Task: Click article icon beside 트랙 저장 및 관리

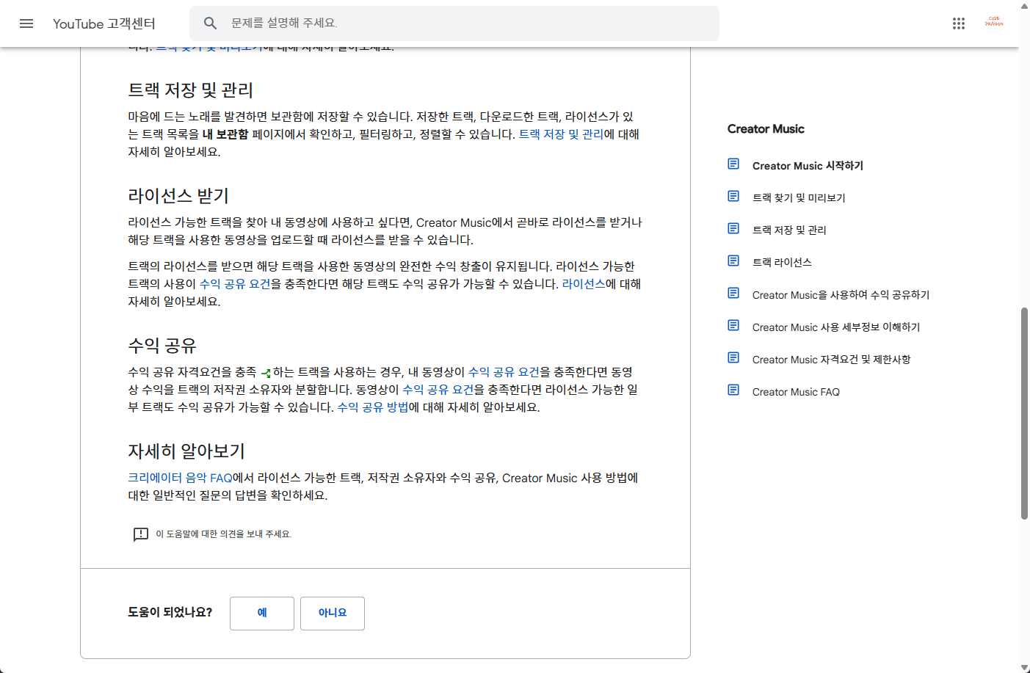Action: coord(733,228)
